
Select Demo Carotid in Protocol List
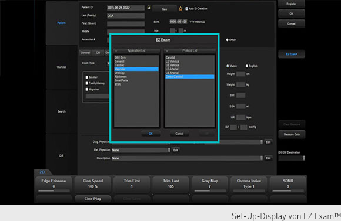click(x=190, y=77)
